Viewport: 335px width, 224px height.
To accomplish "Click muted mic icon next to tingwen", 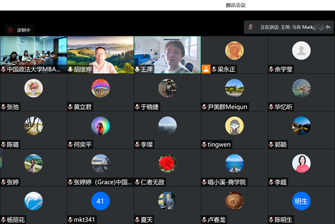I will 204,145.
